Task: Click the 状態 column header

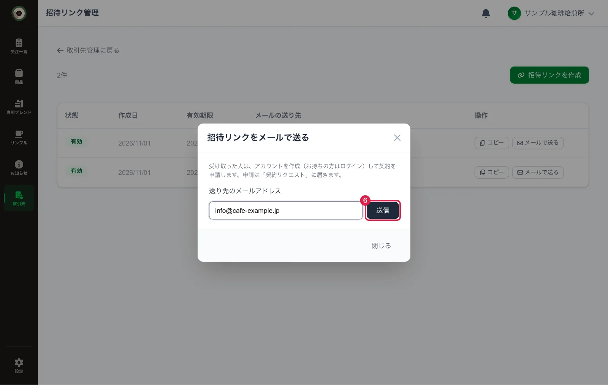Action: click(72, 115)
